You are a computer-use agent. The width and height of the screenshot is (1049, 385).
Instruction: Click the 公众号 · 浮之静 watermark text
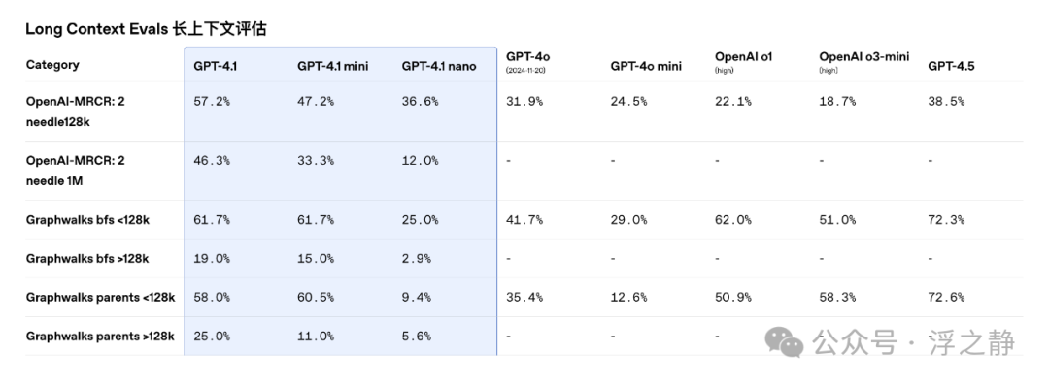pyautogui.click(x=914, y=343)
